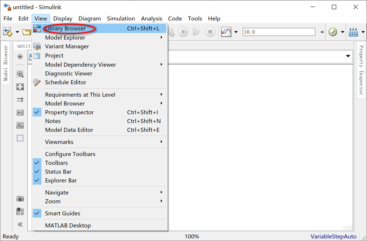This screenshot has width=367, height=241.
Task: Edit the simulation stop time field
Action: pos(279,32)
